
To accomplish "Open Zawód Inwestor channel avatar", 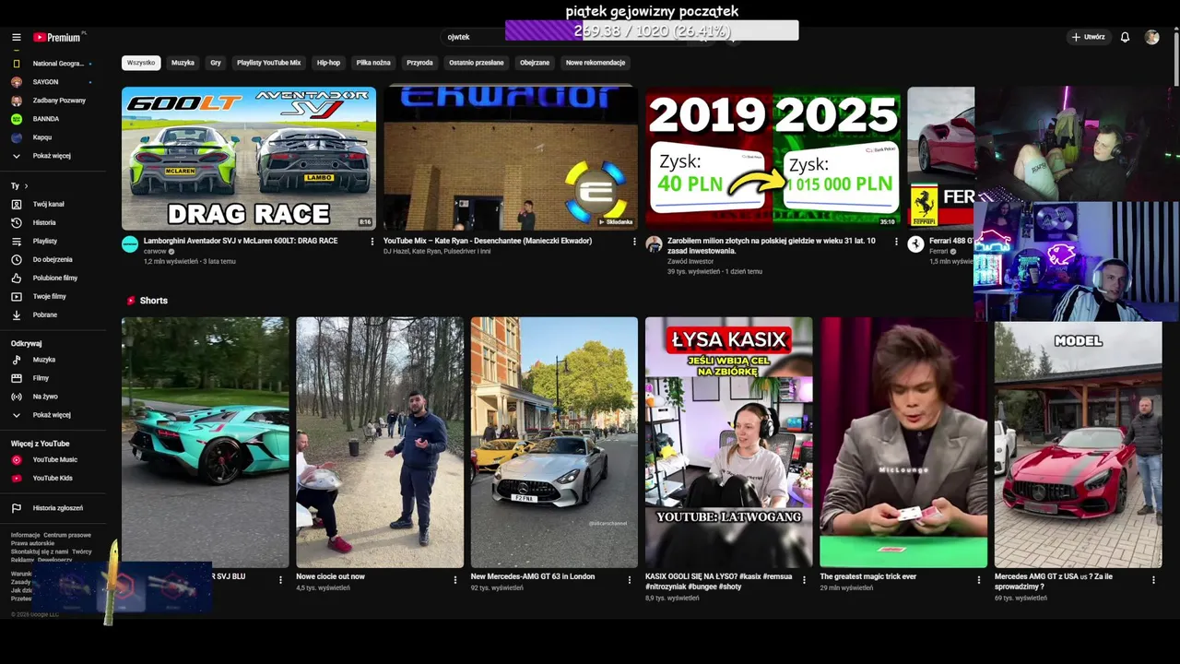I will click(654, 244).
